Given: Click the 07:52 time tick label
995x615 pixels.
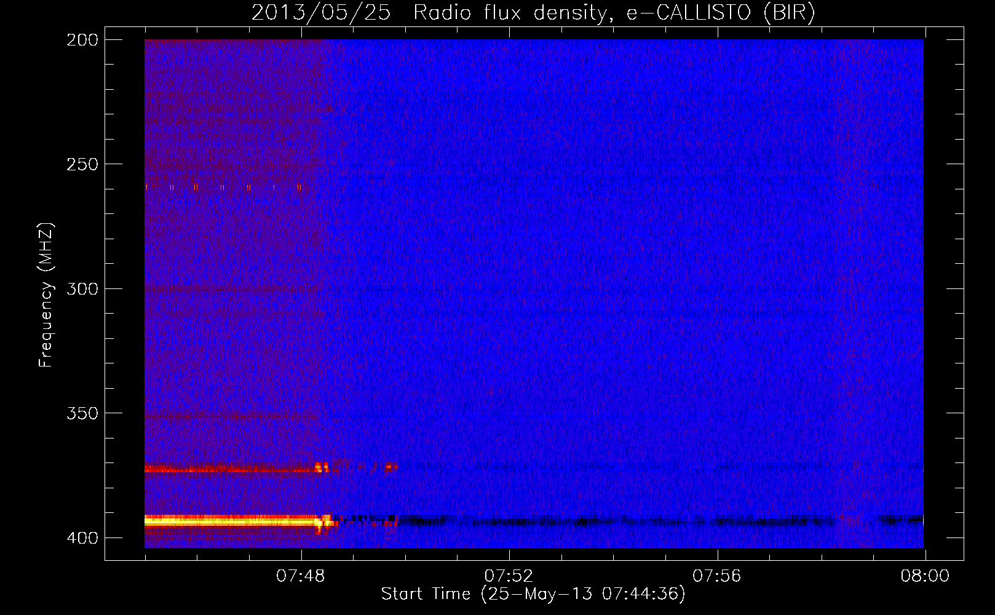Looking at the screenshot, I should 509,576.
